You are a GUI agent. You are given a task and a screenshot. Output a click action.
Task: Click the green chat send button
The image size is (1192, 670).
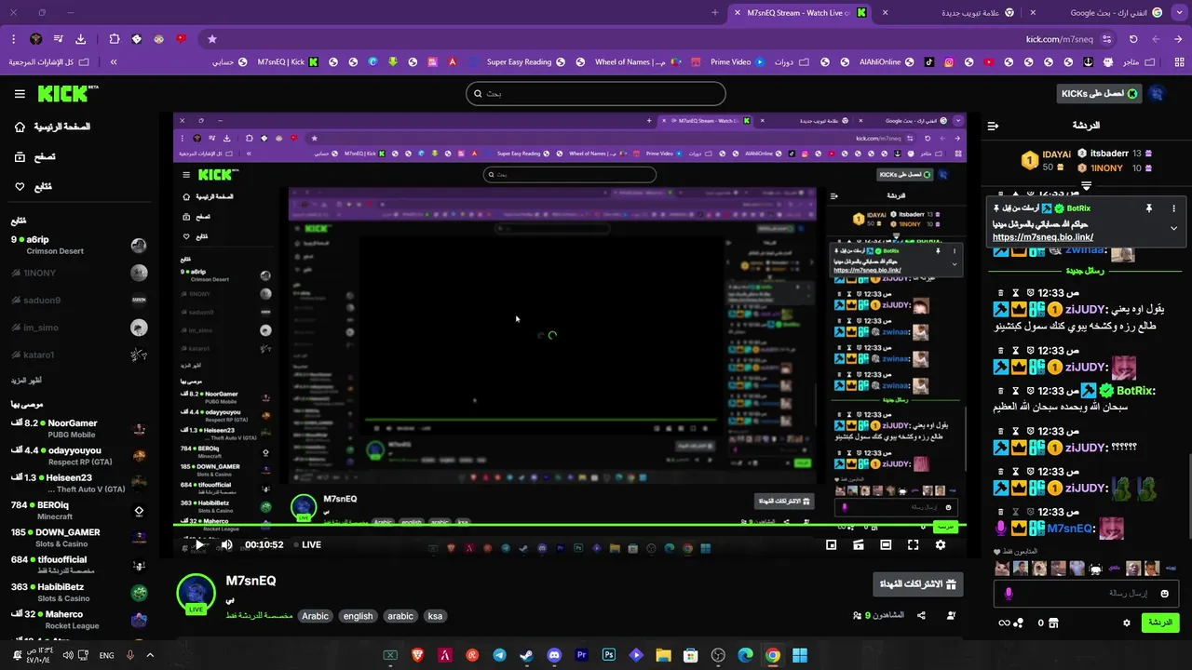coord(1160,623)
